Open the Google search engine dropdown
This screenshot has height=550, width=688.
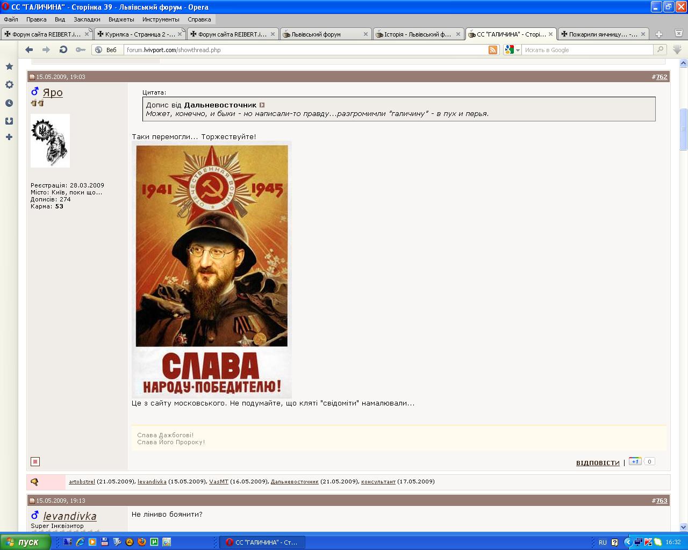pyautogui.click(x=512, y=50)
